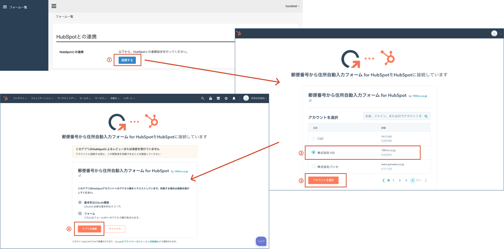Click the blue 連携する button

(127, 60)
